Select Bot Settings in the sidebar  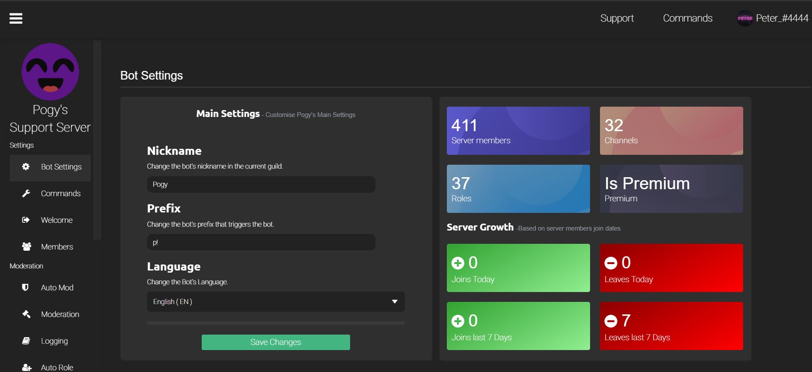point(50,168)
